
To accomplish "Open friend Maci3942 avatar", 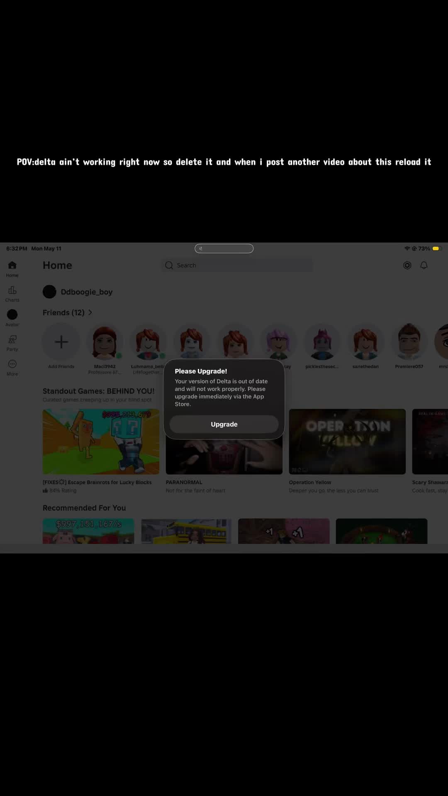I will pyautogui.click(x=105, y=342).
